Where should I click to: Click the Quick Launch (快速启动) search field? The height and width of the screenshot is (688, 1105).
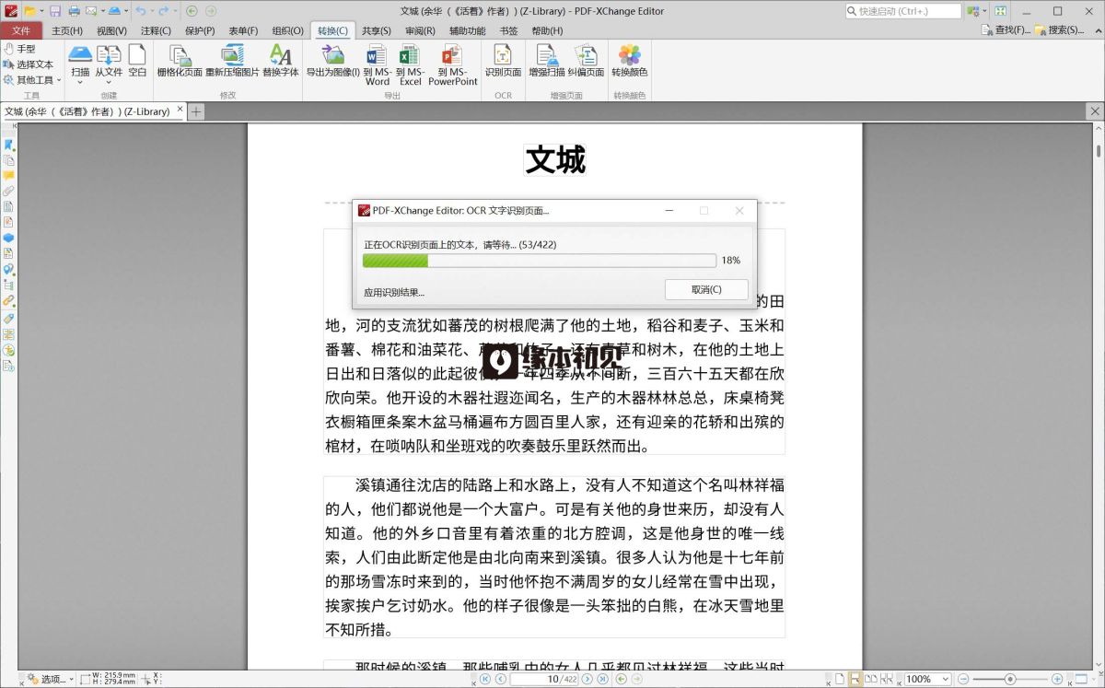(x=902, y=11)
